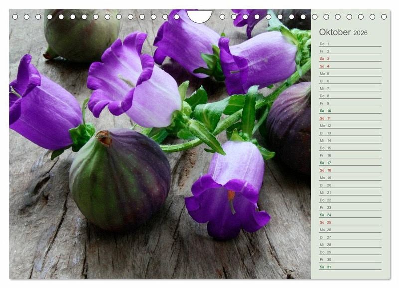Pick the Mi 14 note line
399x288 pixels.
[x=350, y=141]
